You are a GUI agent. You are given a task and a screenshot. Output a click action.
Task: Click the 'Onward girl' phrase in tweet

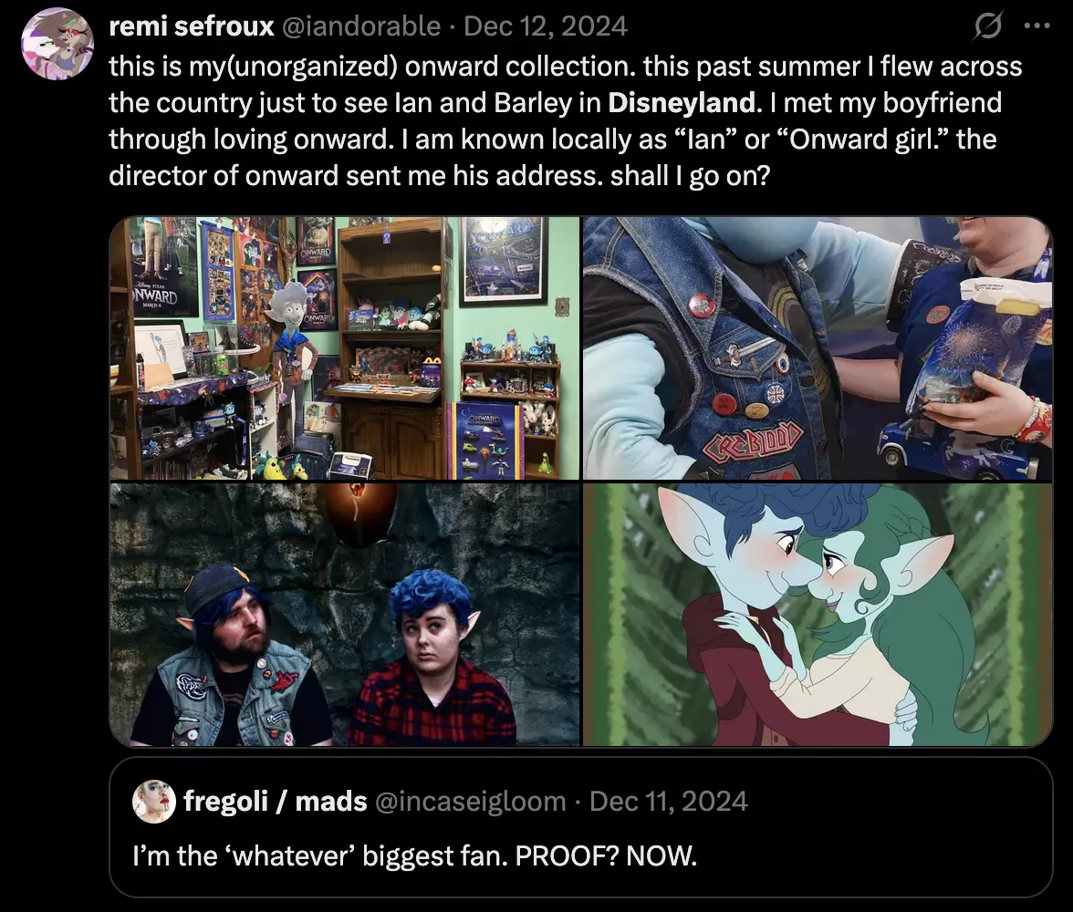coord(863,140)
